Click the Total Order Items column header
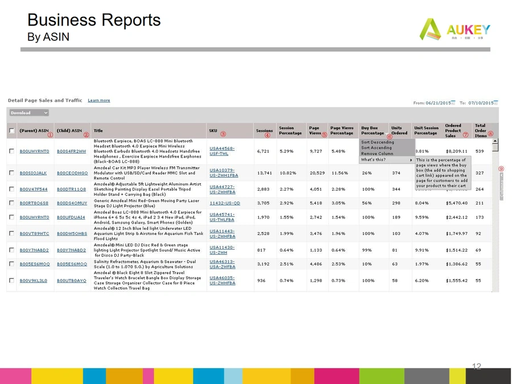 pos(481,131)
